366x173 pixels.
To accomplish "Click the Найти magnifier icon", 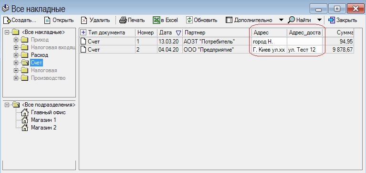I will point(291,20).
